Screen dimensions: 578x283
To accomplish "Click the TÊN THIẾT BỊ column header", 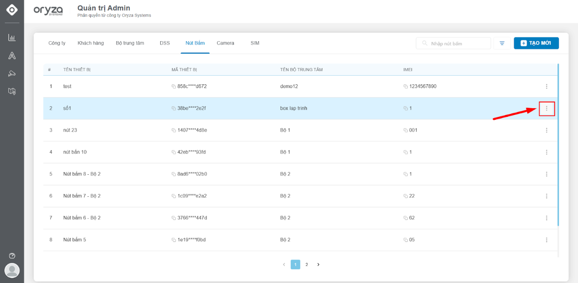I will tap(77, 70).
